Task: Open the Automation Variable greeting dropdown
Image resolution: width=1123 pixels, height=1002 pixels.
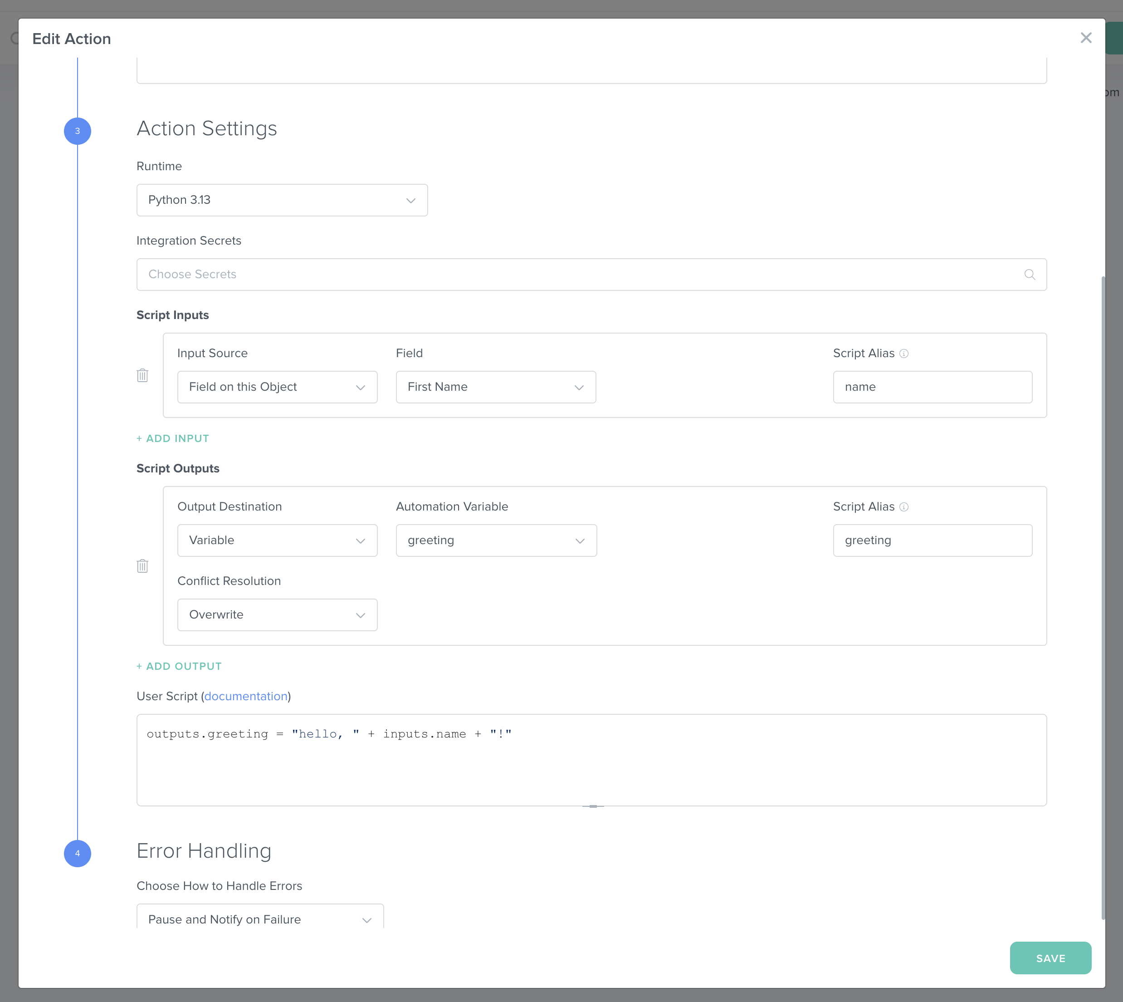Action: [496, 540]
